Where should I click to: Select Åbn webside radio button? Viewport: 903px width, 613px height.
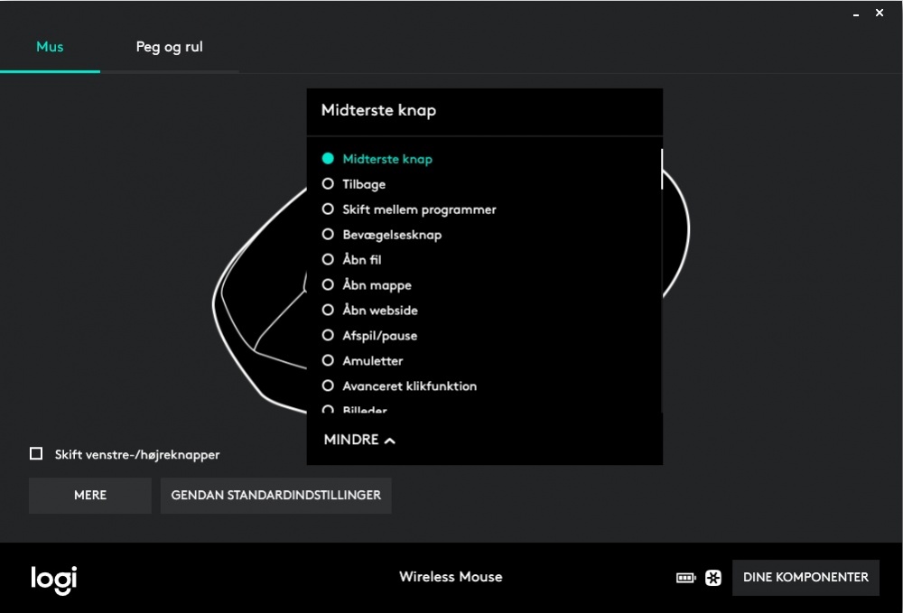328,311
